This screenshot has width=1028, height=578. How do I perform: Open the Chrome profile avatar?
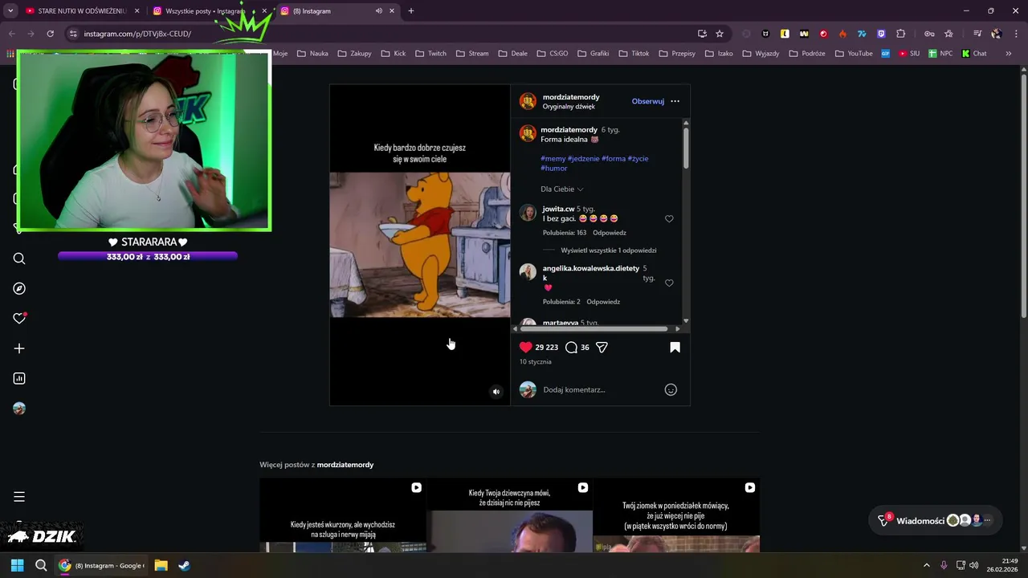pyautogui.click(x=997, y=34)
